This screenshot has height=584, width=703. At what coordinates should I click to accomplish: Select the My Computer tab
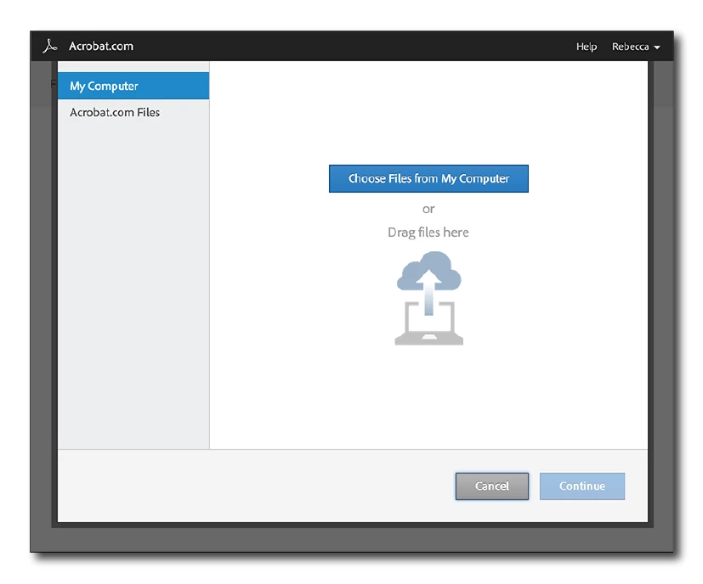[133, 86]
